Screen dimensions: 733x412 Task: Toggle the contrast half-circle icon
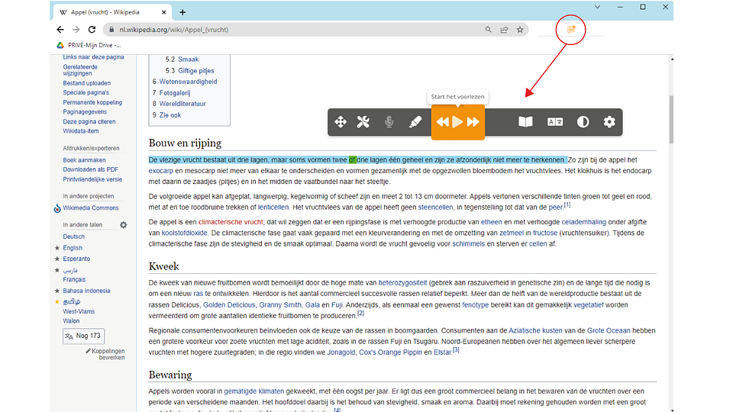[583, 122]
